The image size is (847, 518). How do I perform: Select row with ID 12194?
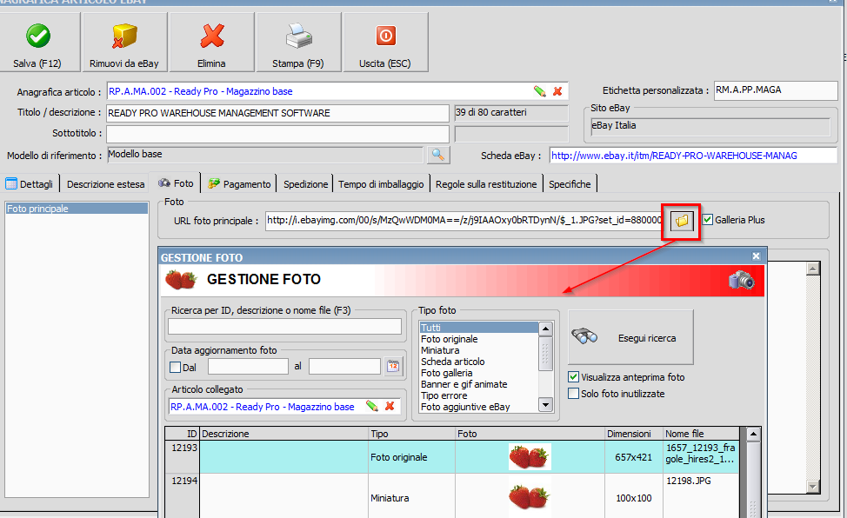pyautogui.click(x=452, y=496)
